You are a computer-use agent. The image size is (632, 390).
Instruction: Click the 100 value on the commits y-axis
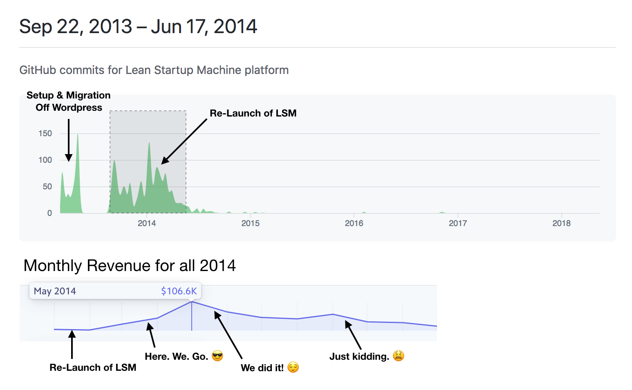(45, 160)
